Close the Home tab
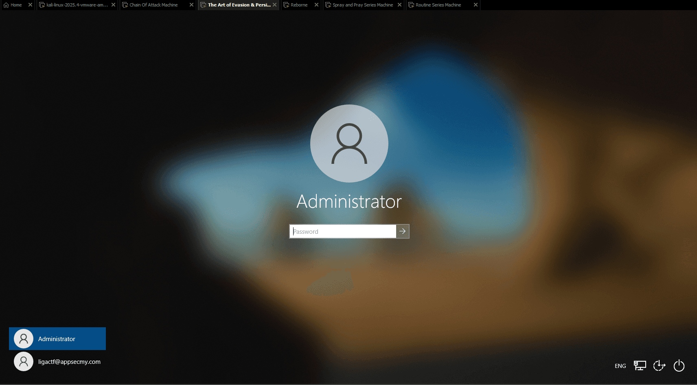The width and height of the screenshot is (697, 385). point(30,5)
